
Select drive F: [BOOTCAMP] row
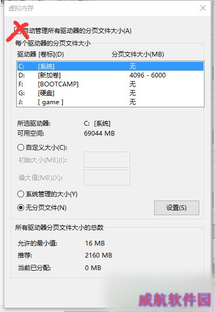[x=111, y=84]
